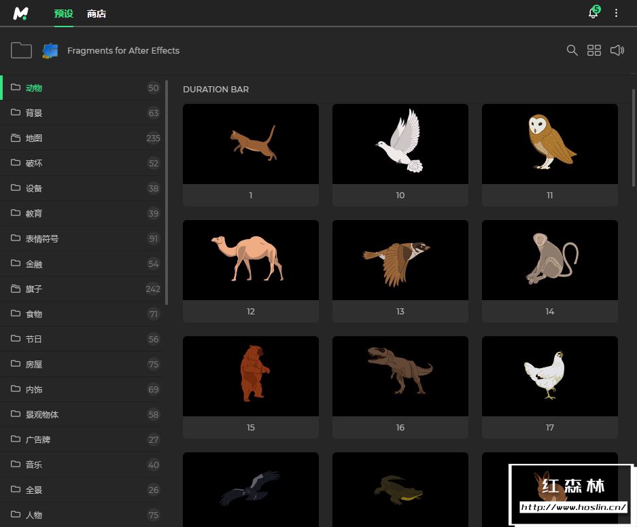Screen dimensions: 637x527
Task: Choose the T-rex dinosaur preset
Action: (x=400, y=376)
